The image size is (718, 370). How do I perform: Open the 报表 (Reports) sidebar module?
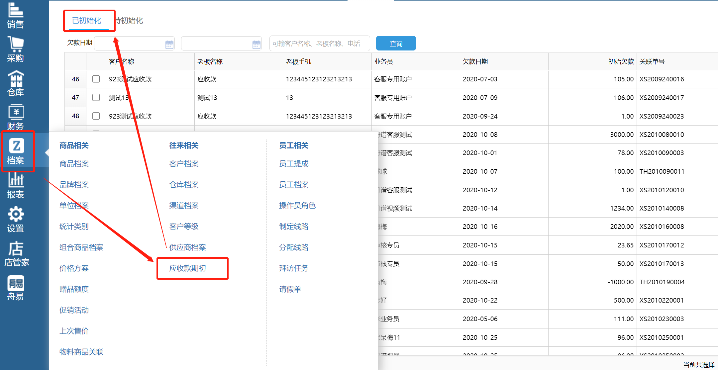[16, 186]
